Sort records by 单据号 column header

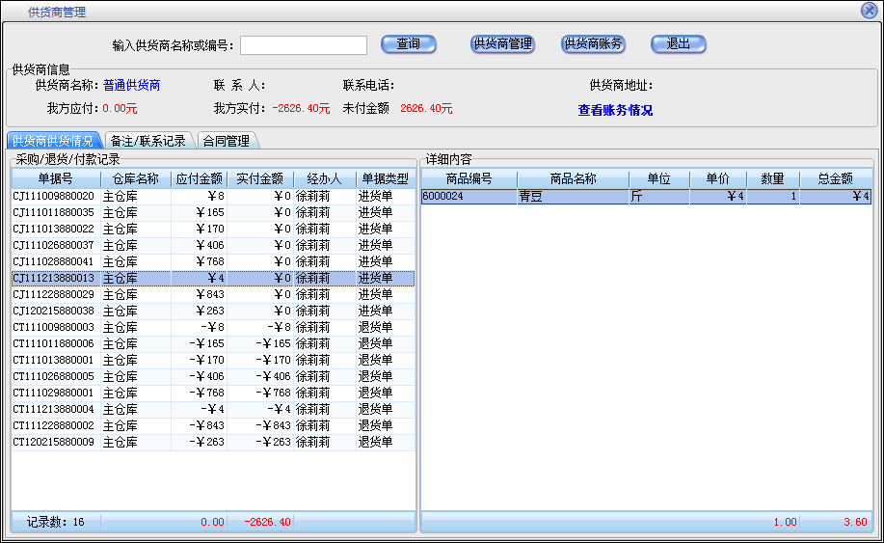pyautogui.click(x=56, y=178)
